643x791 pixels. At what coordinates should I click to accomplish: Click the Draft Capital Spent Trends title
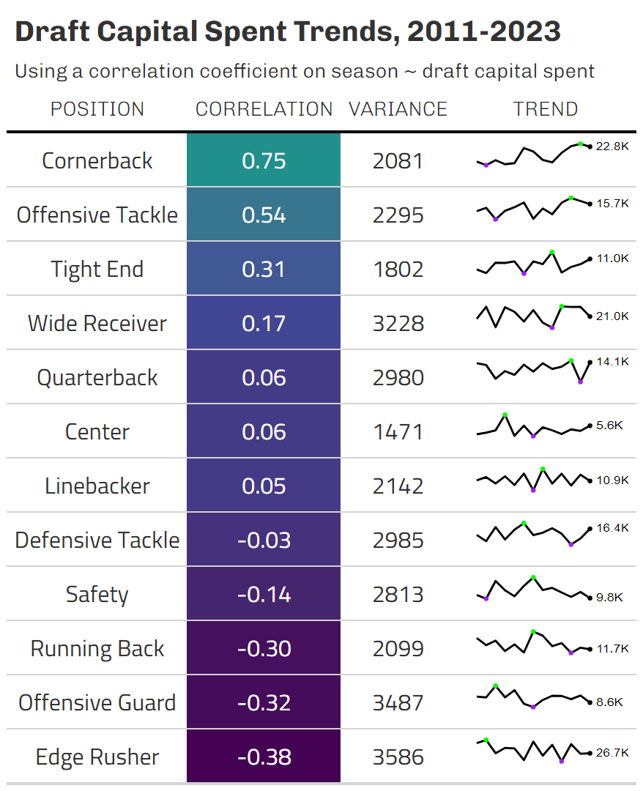click(x=288, y=31)
